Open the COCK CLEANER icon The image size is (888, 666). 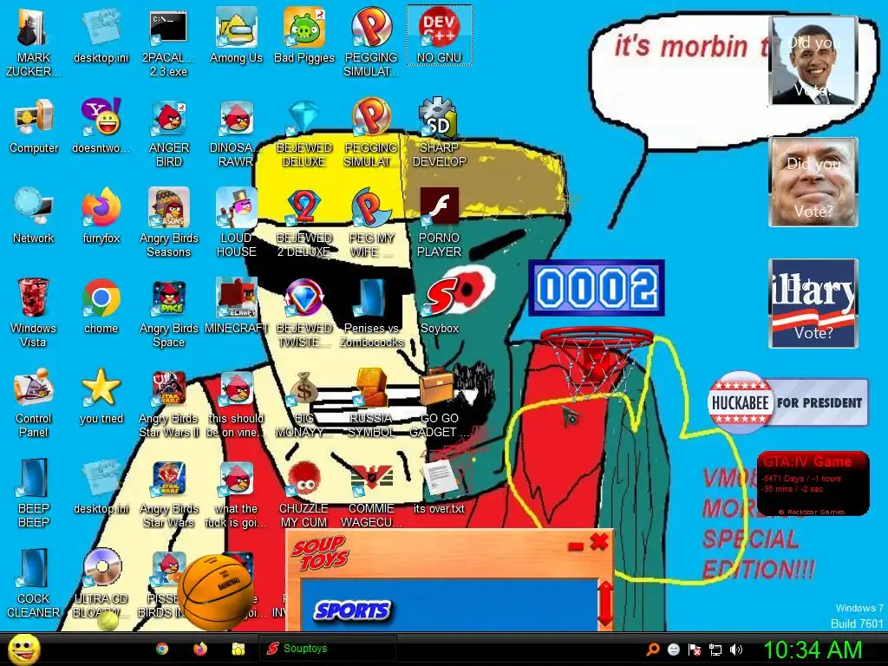[34, 584]
